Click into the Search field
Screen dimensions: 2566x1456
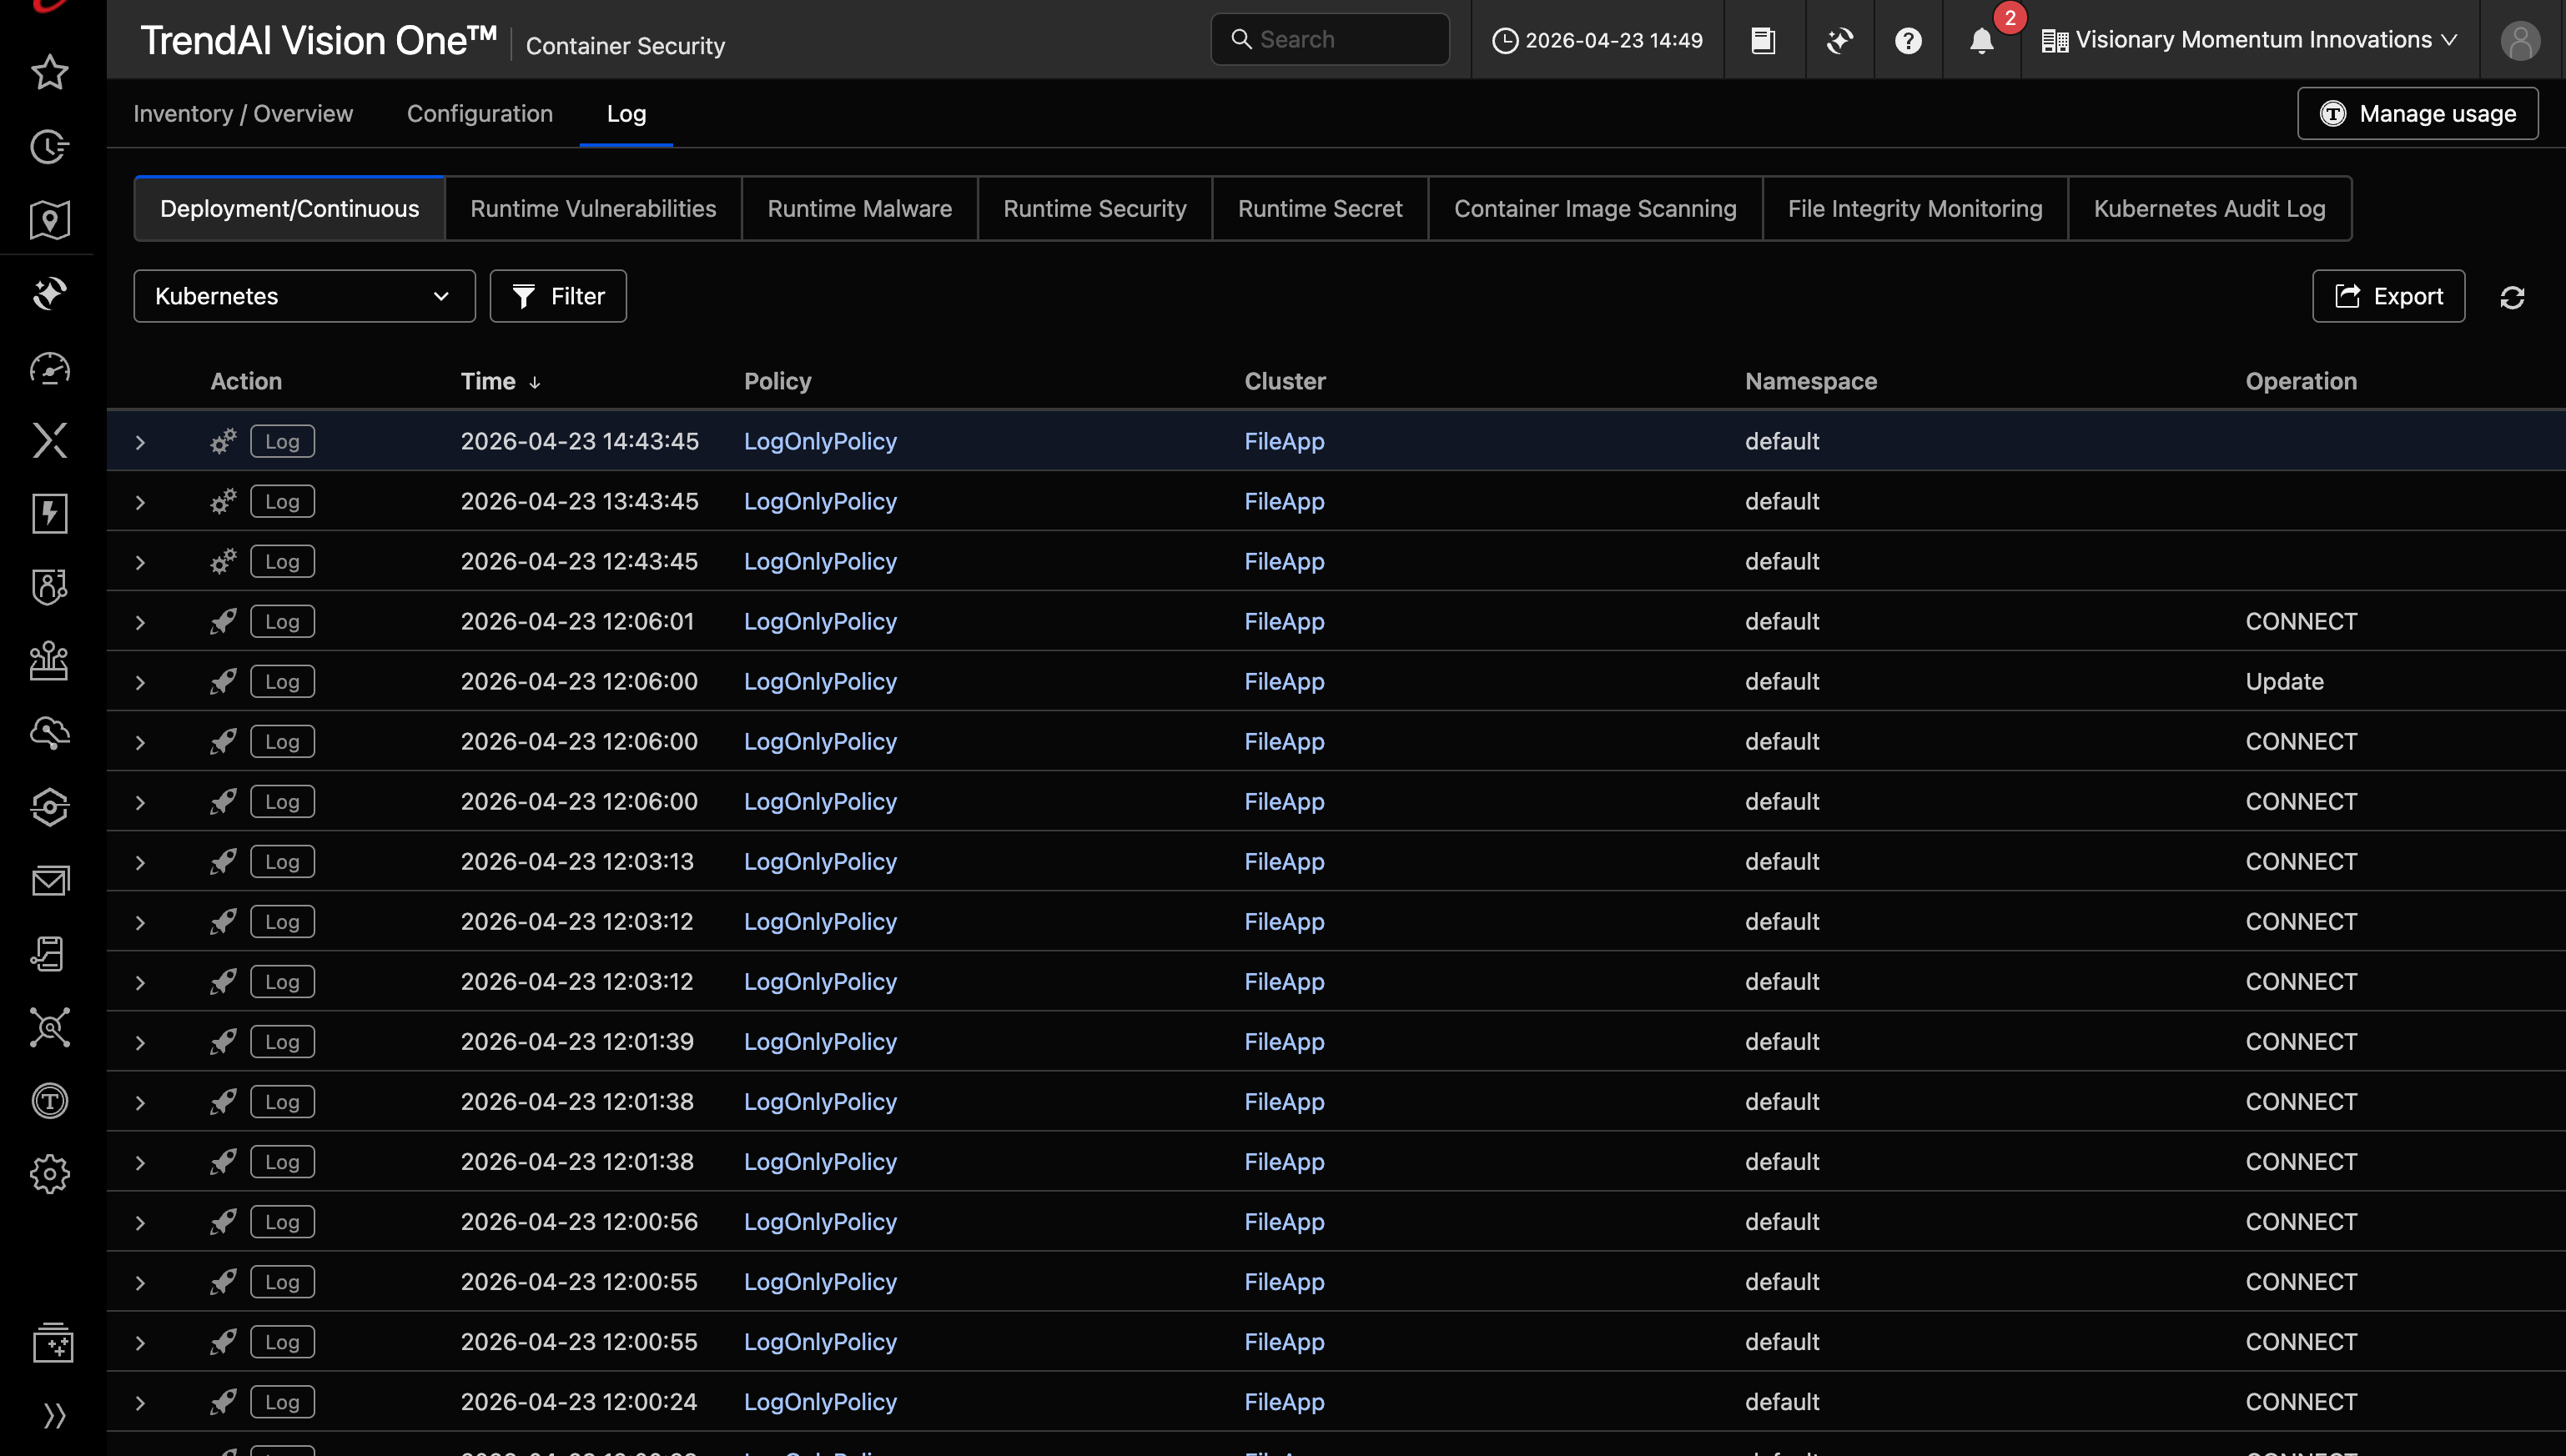coord(1330,39)
